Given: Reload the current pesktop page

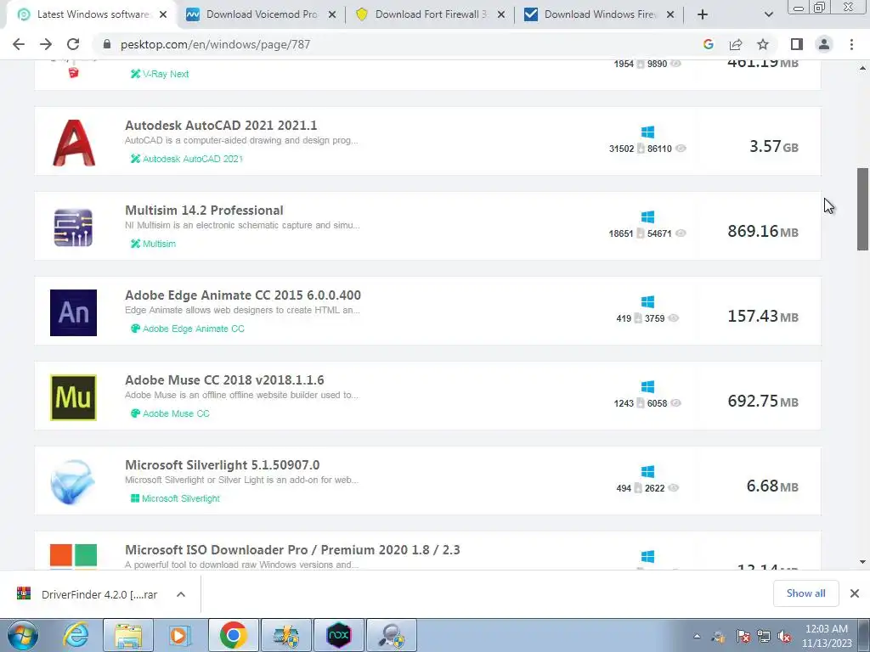Looking at the screenshot, I should [73, 44].
